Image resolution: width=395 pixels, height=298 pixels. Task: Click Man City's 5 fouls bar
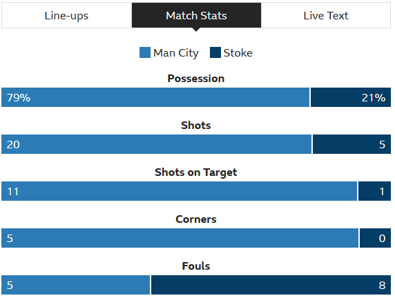75,285
